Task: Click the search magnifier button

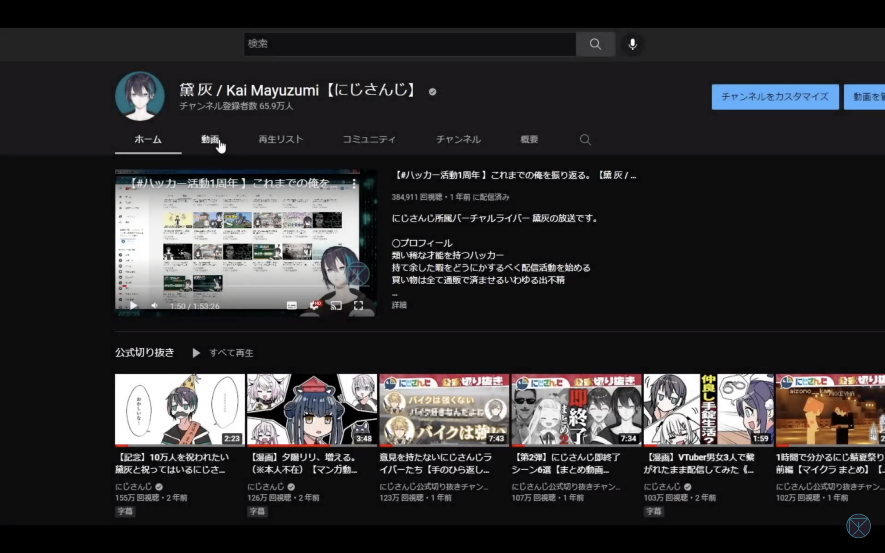Action: [x=595, y=44]
